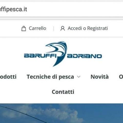This screenshot has height=123, width=123.
Task: Click the BARUFFI wordmark text
Action: (x=40, y=56)
